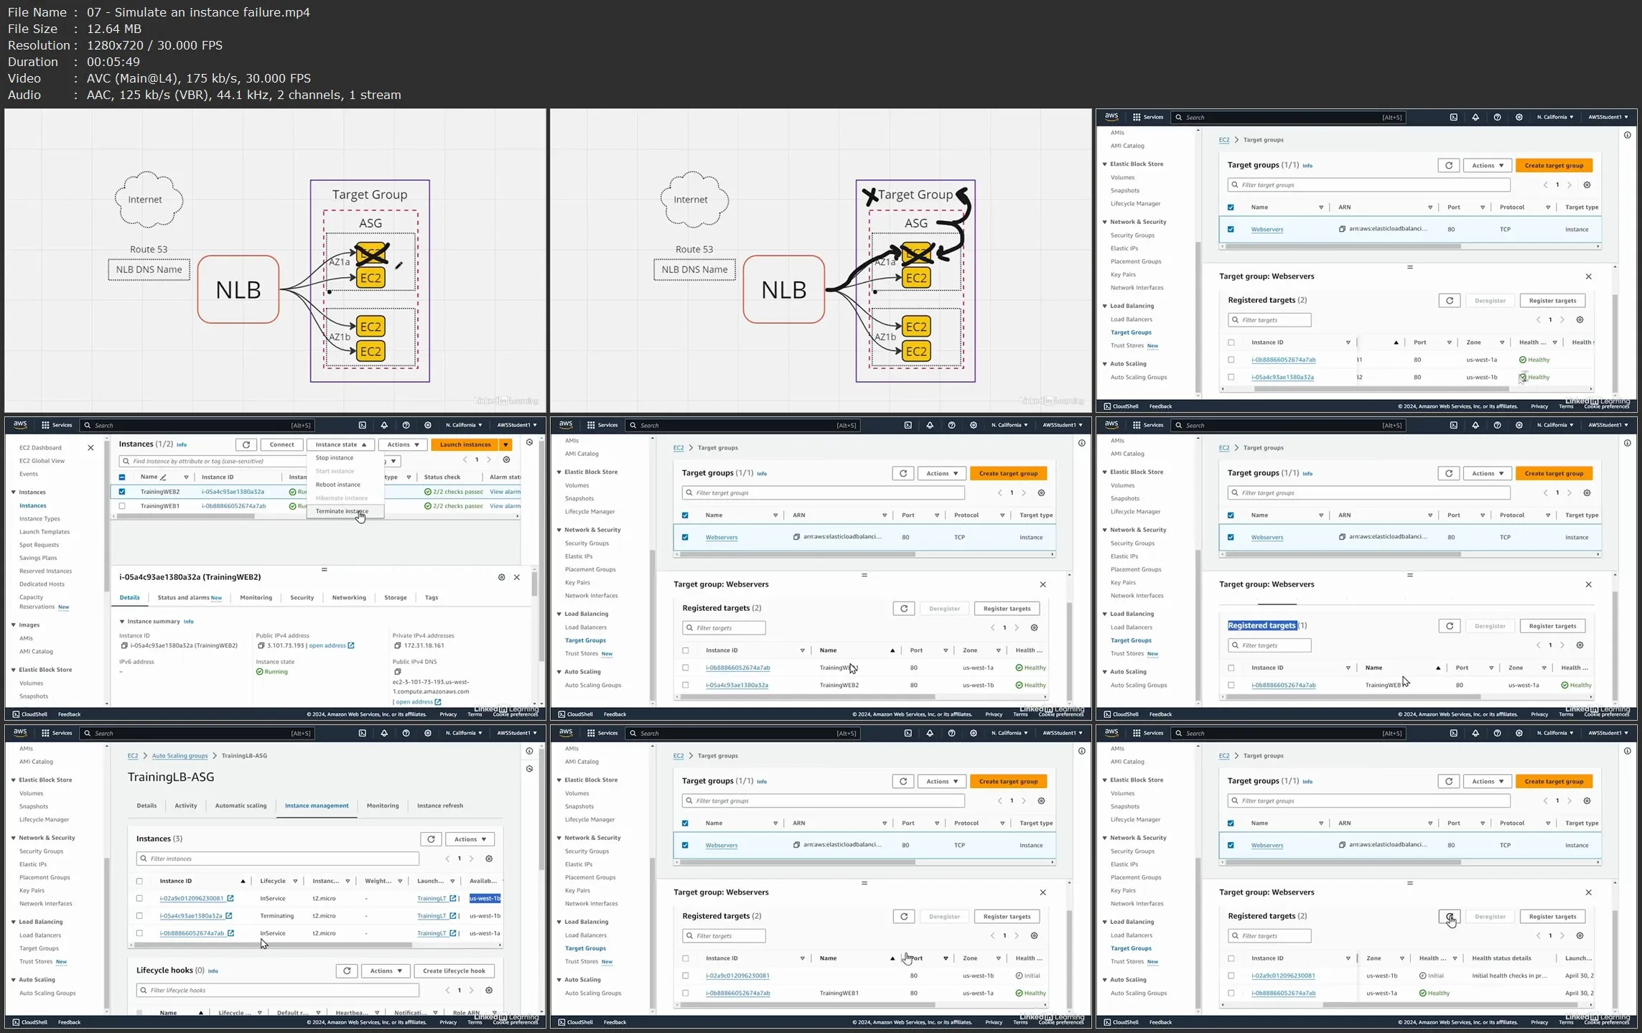Open preferences gear beside Filter lifecycle hooks pagination
1642x1033 pixels.
tap(489, 991)
